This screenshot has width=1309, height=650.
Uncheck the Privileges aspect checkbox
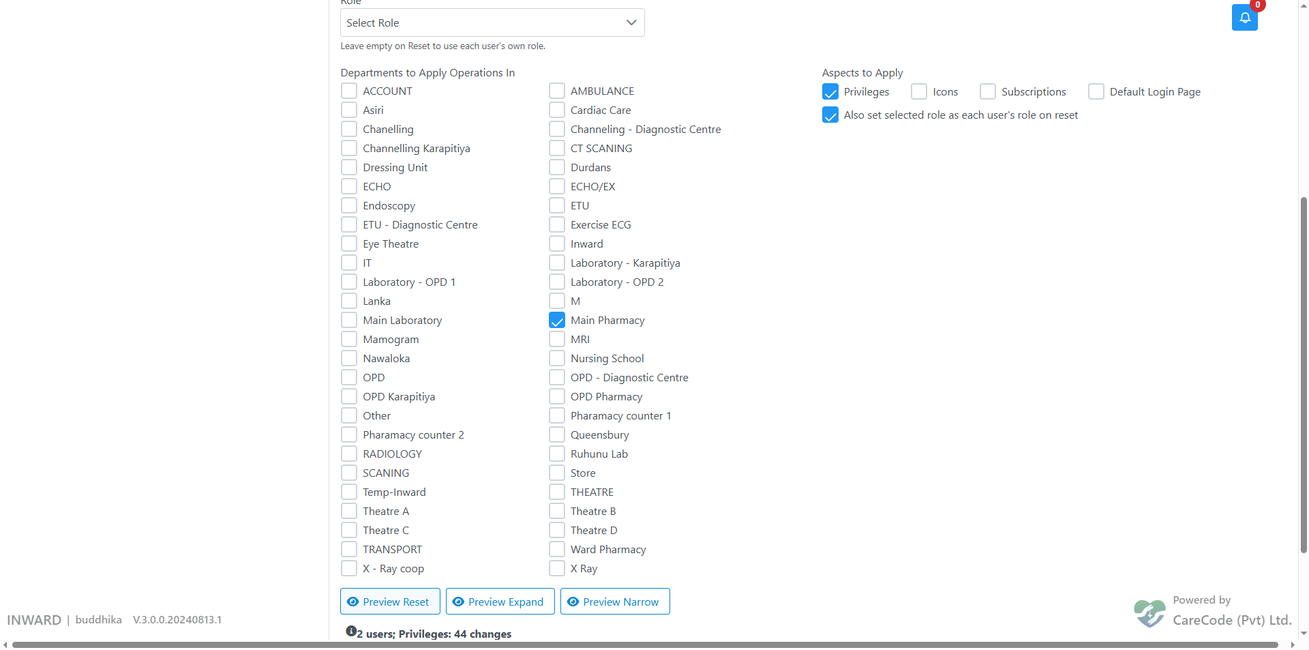[x=830, y=91]
